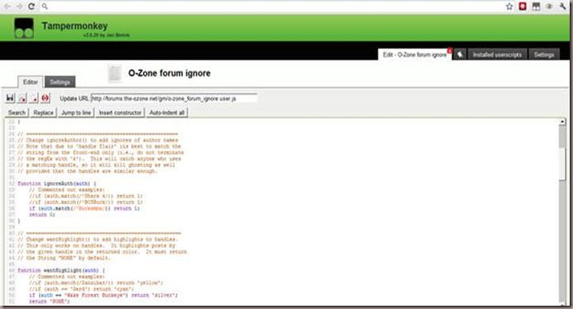The height and width of the screenshot is (309, 573).
Task: Click the floppy disk save icon
Action: pos(10,98)
